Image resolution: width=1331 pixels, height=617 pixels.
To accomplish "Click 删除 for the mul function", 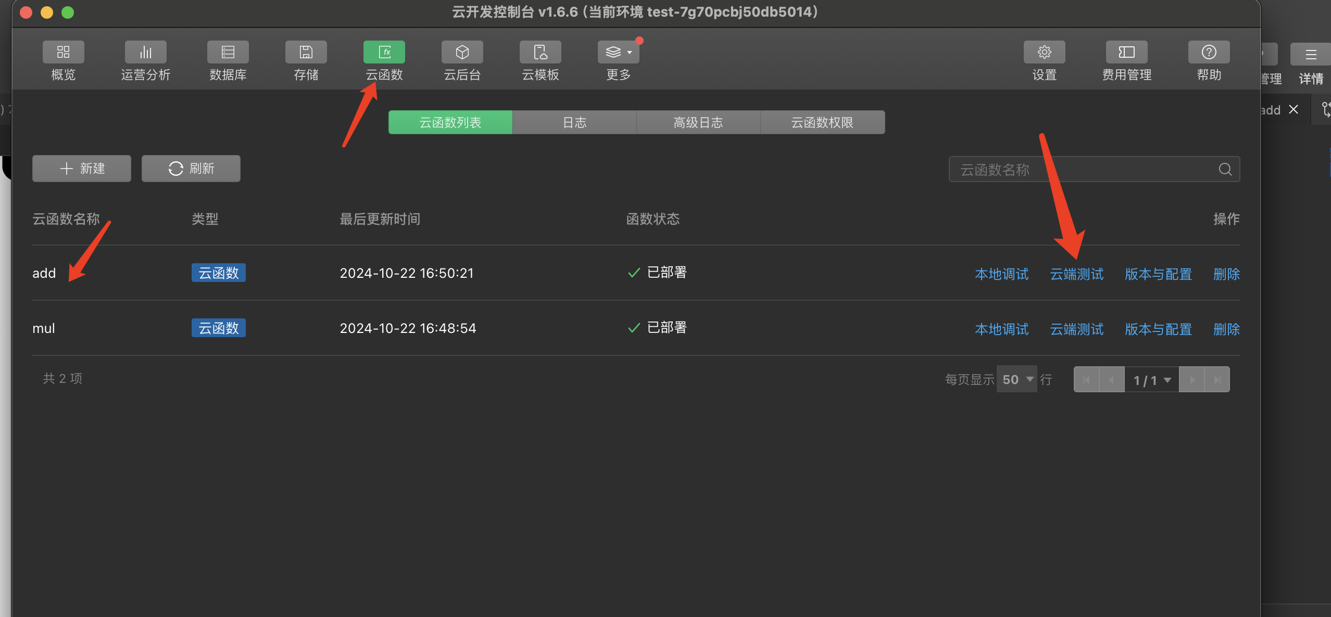I will 1226,329.
